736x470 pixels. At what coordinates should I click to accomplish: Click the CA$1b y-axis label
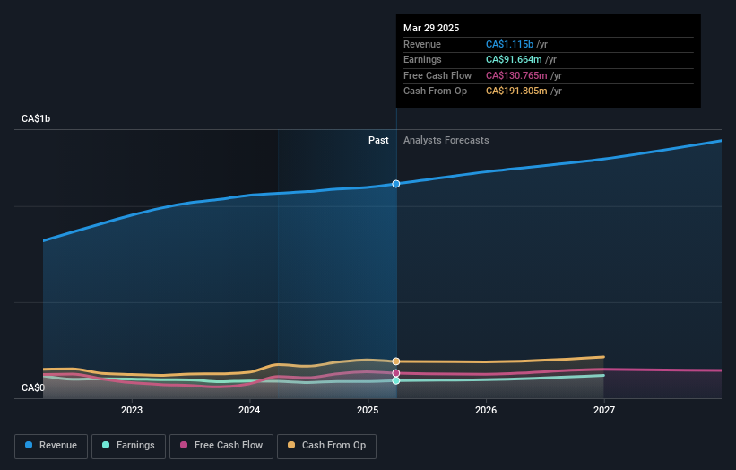[36, 118]
